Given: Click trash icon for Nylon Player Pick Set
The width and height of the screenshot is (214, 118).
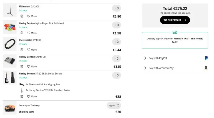Looking at the screenshot, I should click(x=22, y=33).
